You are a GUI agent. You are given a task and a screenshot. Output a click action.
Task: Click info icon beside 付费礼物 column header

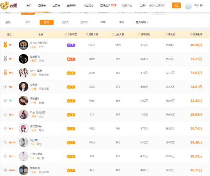tap(191, 34)
